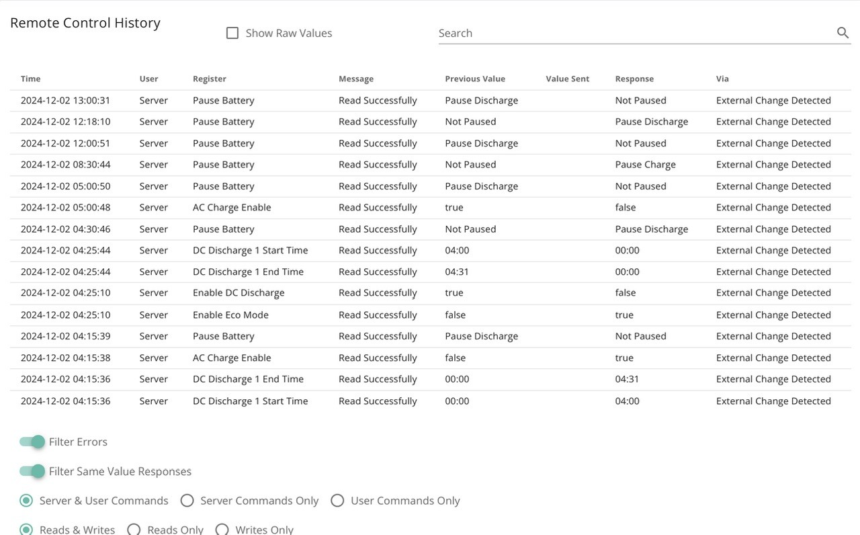
Task: Click the Previous Value column header
Action: [475, 79]
